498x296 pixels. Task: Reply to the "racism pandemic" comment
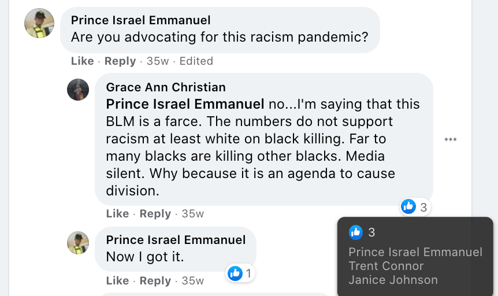tap(120, 61)
